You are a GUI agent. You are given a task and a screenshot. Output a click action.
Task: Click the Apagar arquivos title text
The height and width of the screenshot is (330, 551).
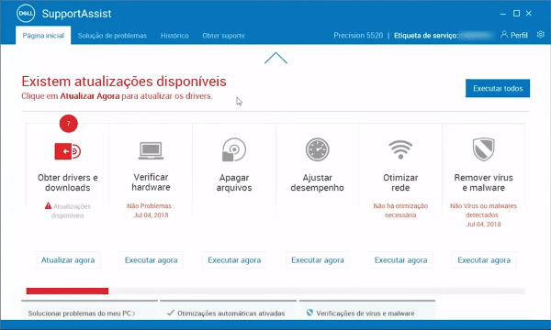[x=234, y=182]
